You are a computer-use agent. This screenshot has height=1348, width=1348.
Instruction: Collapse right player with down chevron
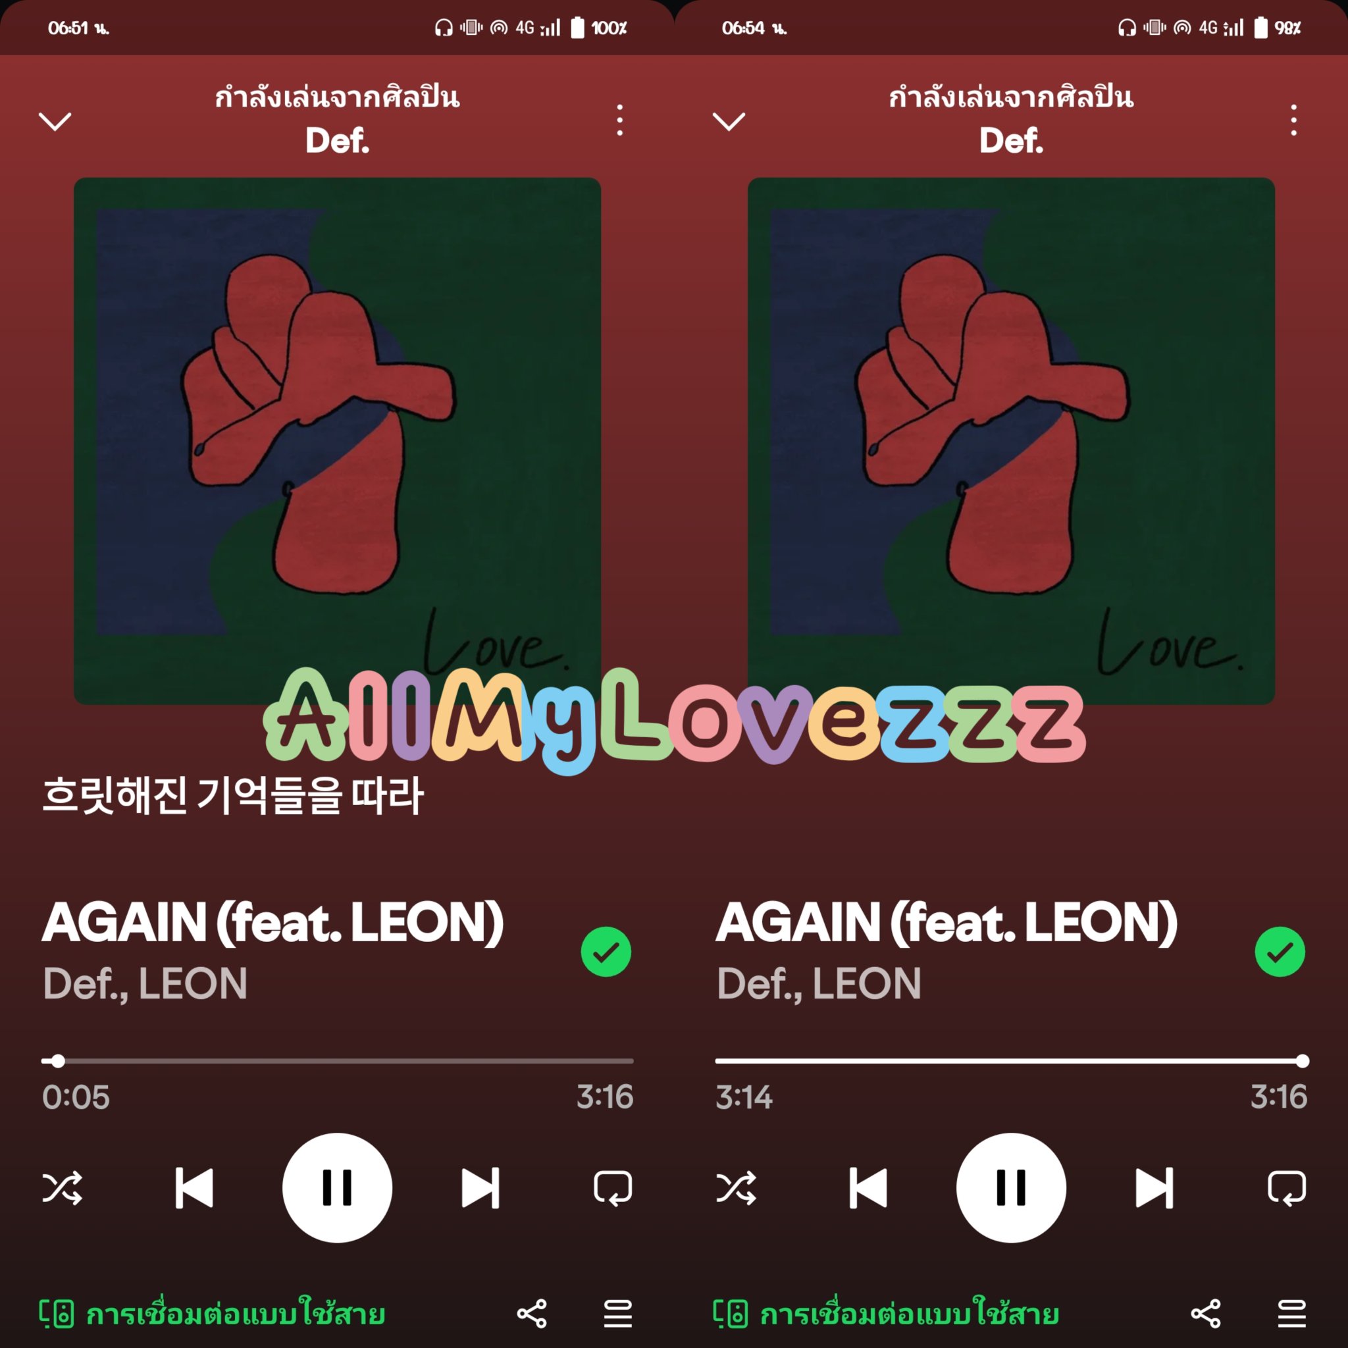[x=729, y=121]
